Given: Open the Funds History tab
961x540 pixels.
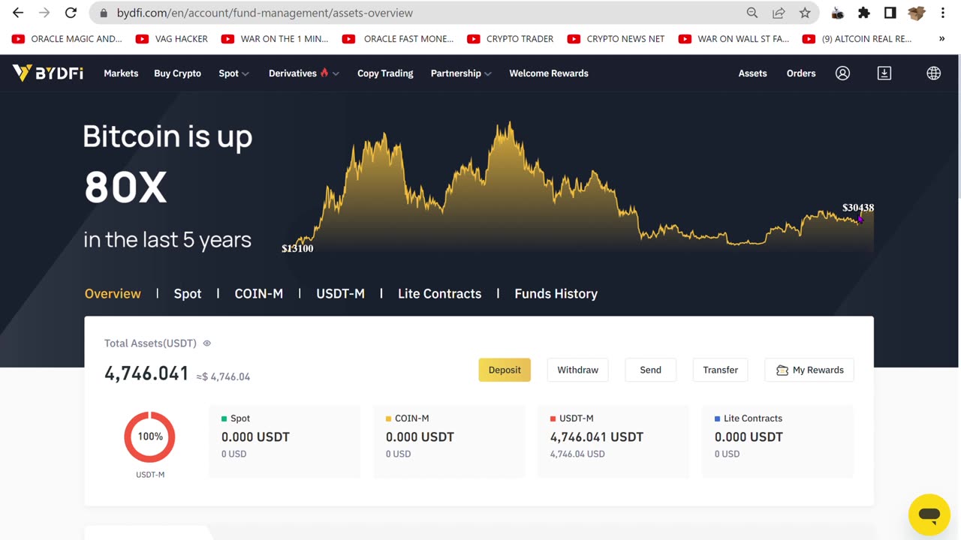Looking at the screenshot, I should pyautogui.click(x=556, y=294).
